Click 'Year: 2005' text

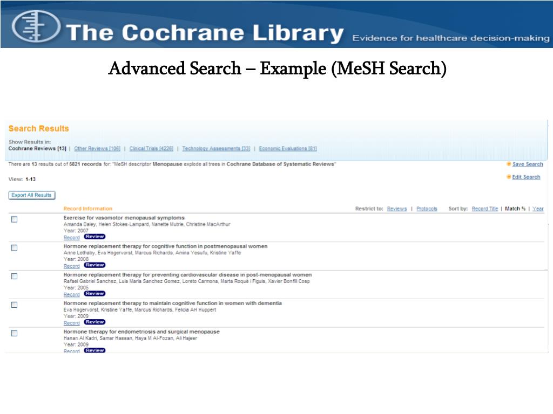76,288
